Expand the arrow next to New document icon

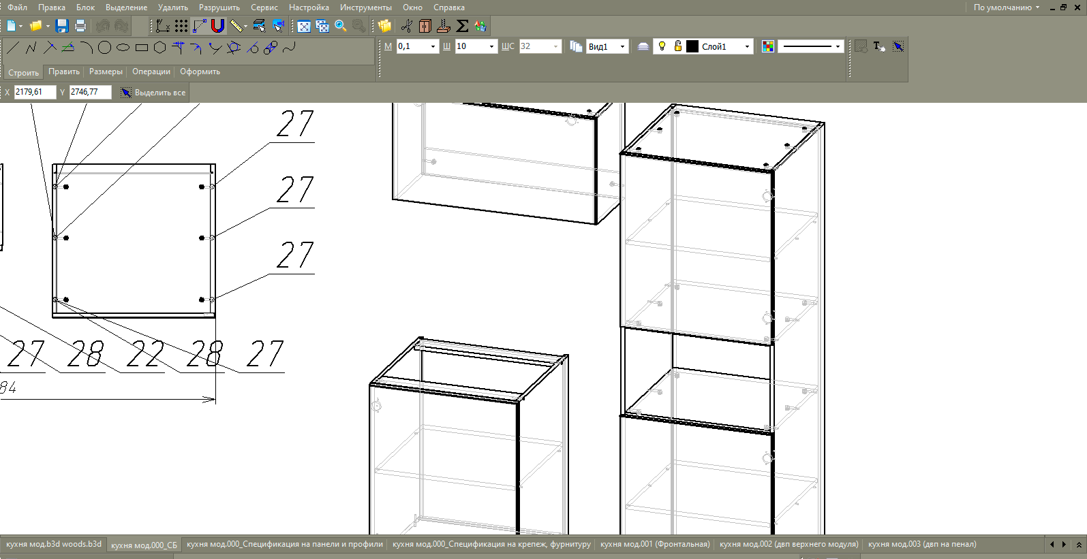point(21,26)
